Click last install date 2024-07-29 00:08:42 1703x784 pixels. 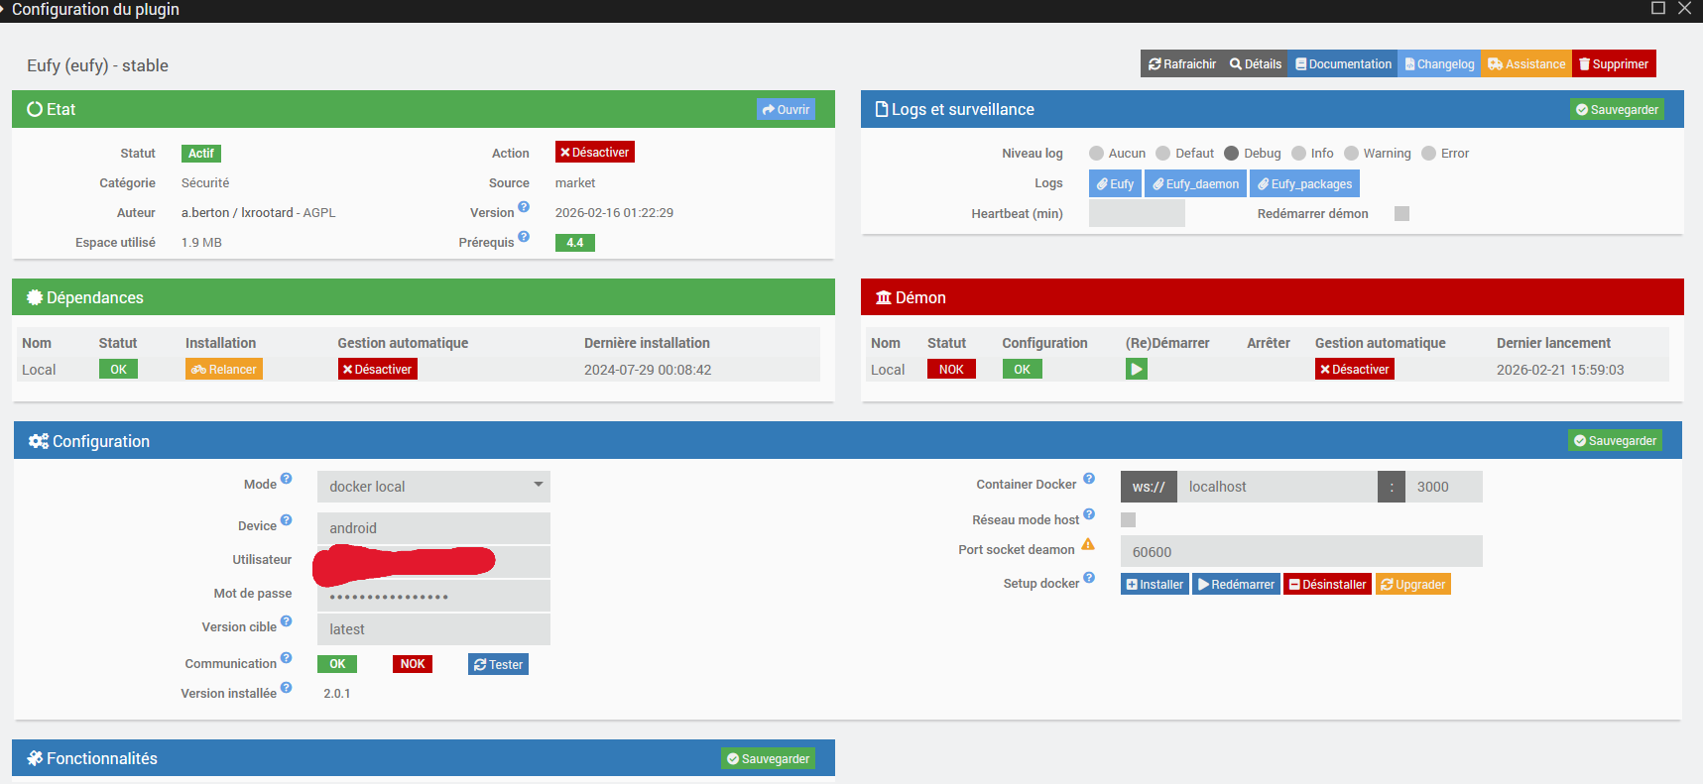click(648, 370)
